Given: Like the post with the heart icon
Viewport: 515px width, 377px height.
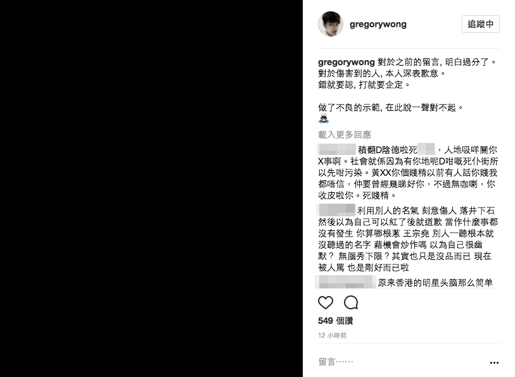Looking at the screenshot, I should pyautogui.click(x=326, y=302).
